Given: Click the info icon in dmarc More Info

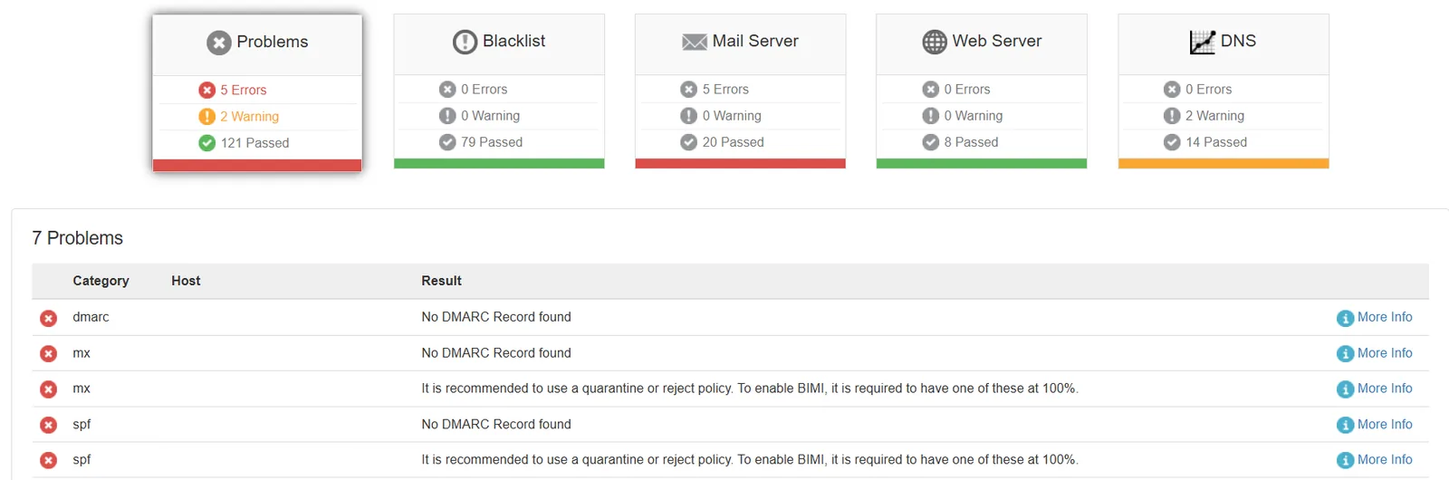Looking at the screenshot, I should click(x=1346, y=318).
